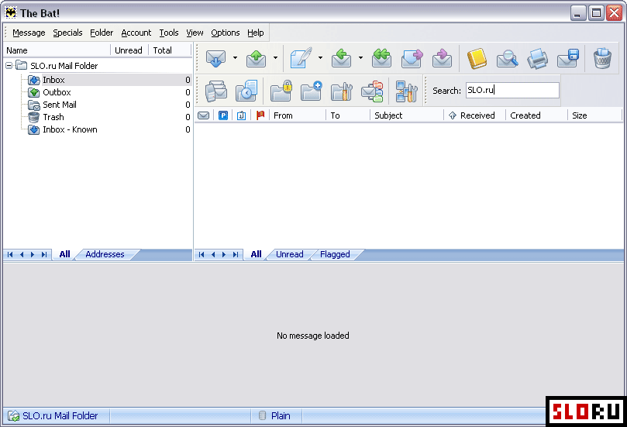Viewport: 627px width, 427px height.
Task: Open dropdown arrow next to new message icon
Action: point(320,58)
